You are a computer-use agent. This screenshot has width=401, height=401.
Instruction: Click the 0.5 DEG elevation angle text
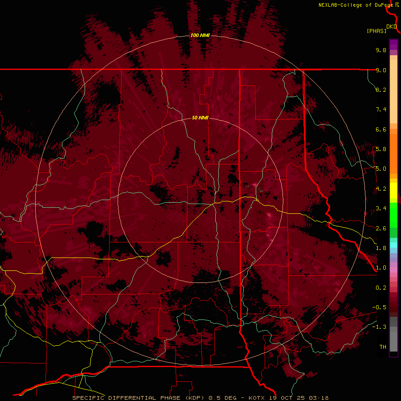coord(223,398)
